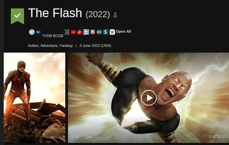Open the OpenSubtitles OS icon
The height and width of the screenshot is (145, 229).
click(67, 32)
